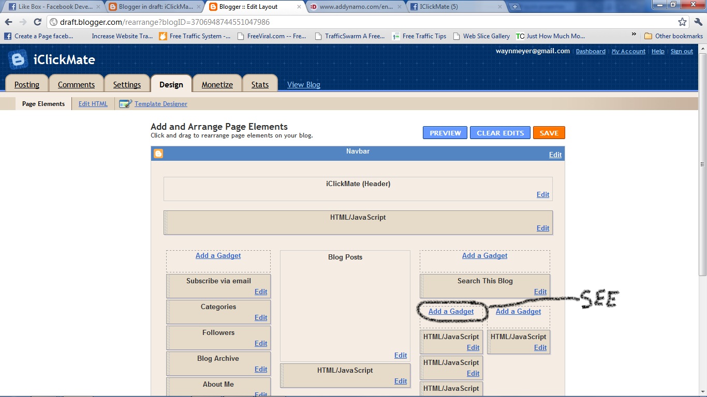
Task: Close the IClickMate (5) tab
Action: pos(499,7)
